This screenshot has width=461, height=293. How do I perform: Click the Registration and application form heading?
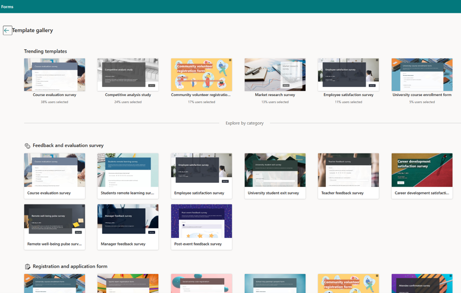tap(70, 266)
